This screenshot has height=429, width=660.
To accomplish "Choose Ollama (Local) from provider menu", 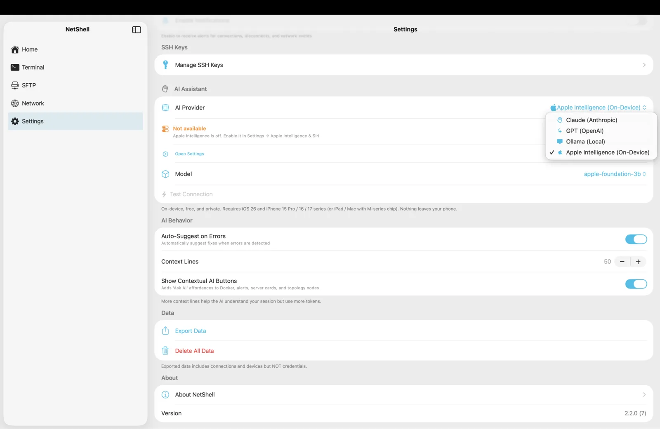I will pyautogui.click(x=601, y=141).
